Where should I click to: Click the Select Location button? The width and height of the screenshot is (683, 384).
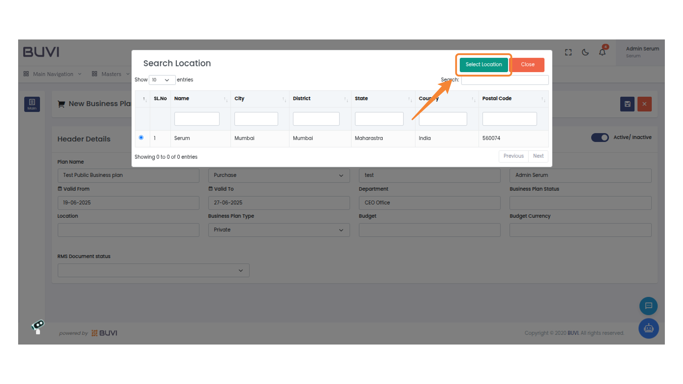point(483,64)
